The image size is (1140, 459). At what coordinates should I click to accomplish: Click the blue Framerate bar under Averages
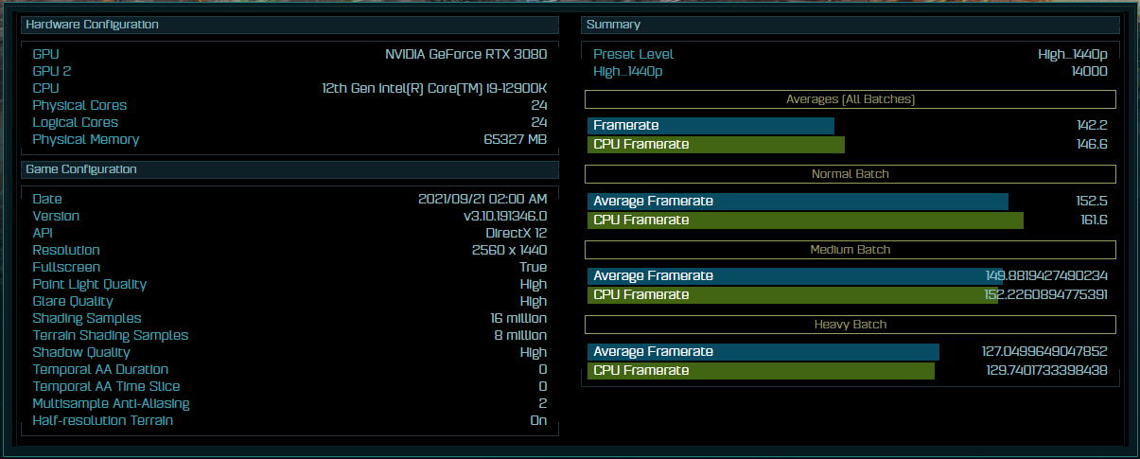click(x=710, y=126)
